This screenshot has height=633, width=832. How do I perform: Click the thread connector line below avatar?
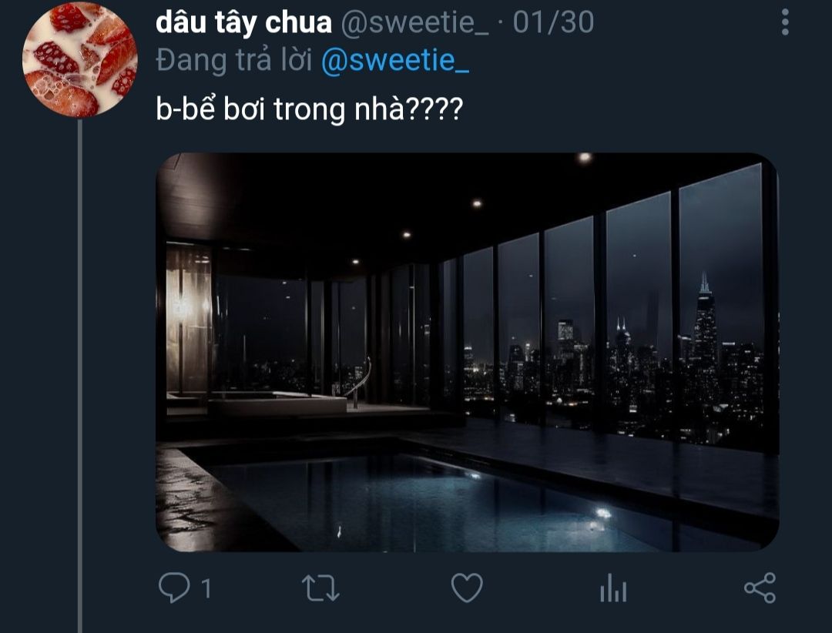click(x=80, y=376)
